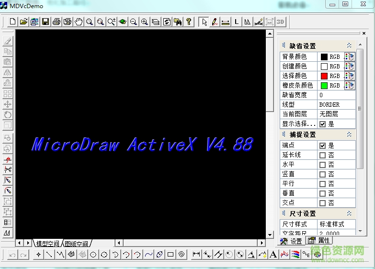This screenshot has width=375, height=269.
Task: Click canvas vertical scrollbar down arrow
Action: tap(270, 235)
